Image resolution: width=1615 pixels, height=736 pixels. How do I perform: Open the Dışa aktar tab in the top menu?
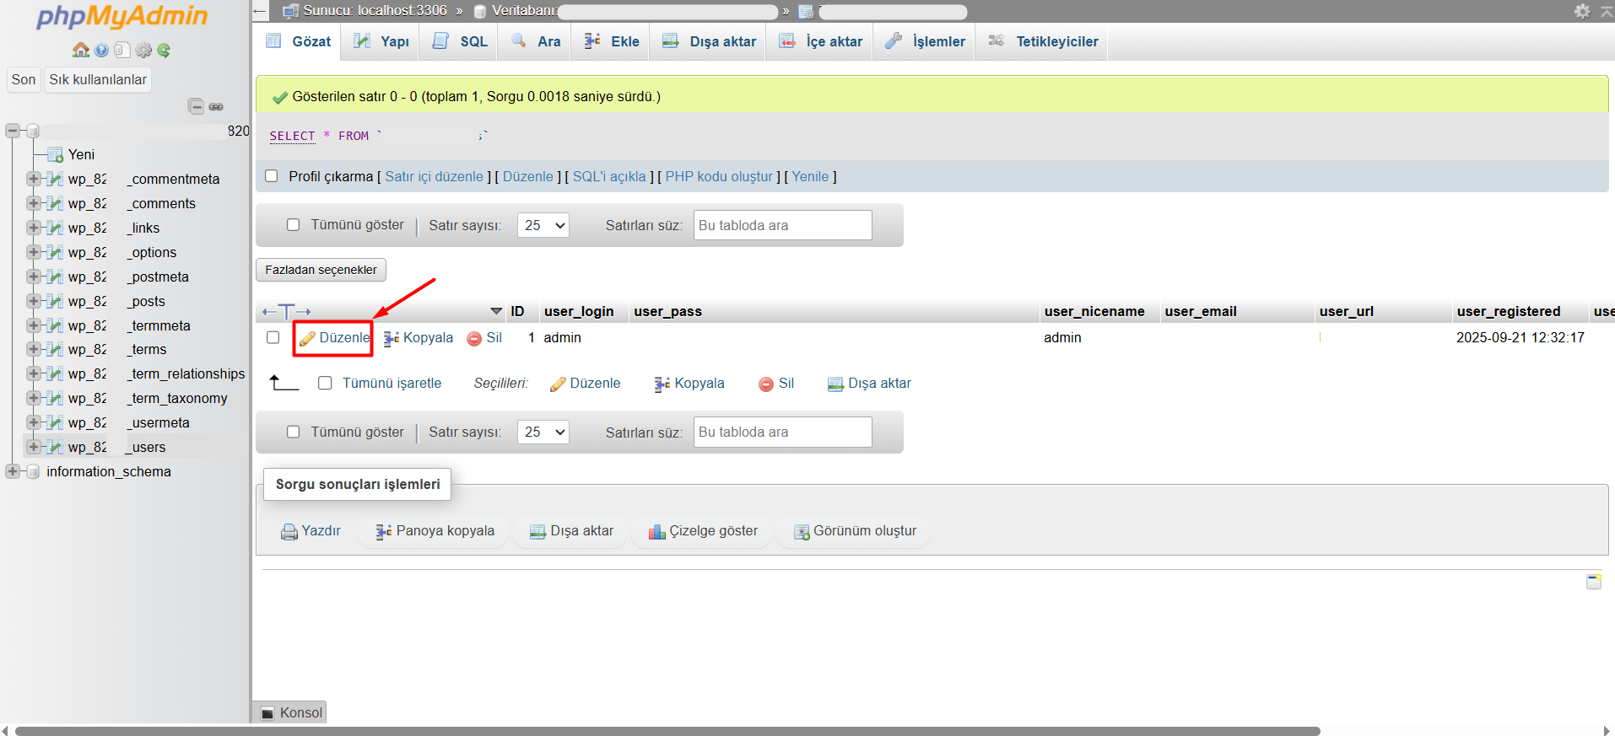click(709, 41)
